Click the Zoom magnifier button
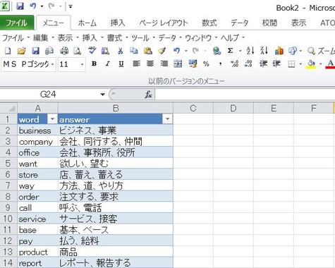The height and width of the screenshot is (268, 335). click(322, 51)
